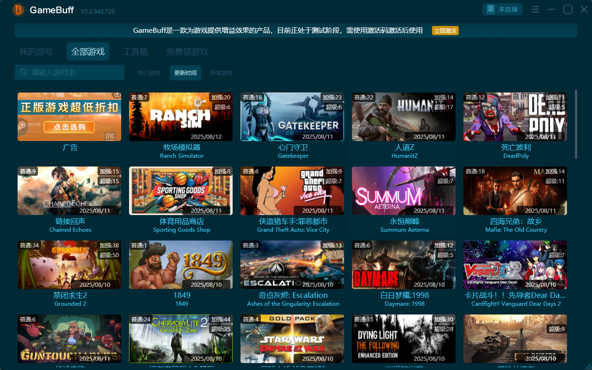
Task: Open Mafia: The Old Country cover
Action: click(515, 191)
